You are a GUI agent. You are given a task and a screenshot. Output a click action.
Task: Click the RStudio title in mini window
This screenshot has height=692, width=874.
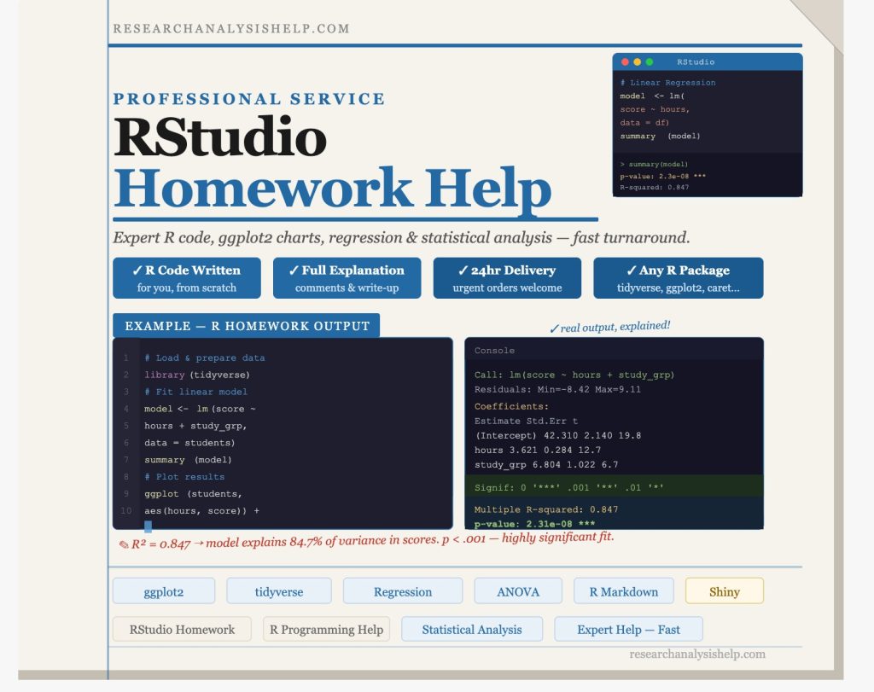point(696,61)
